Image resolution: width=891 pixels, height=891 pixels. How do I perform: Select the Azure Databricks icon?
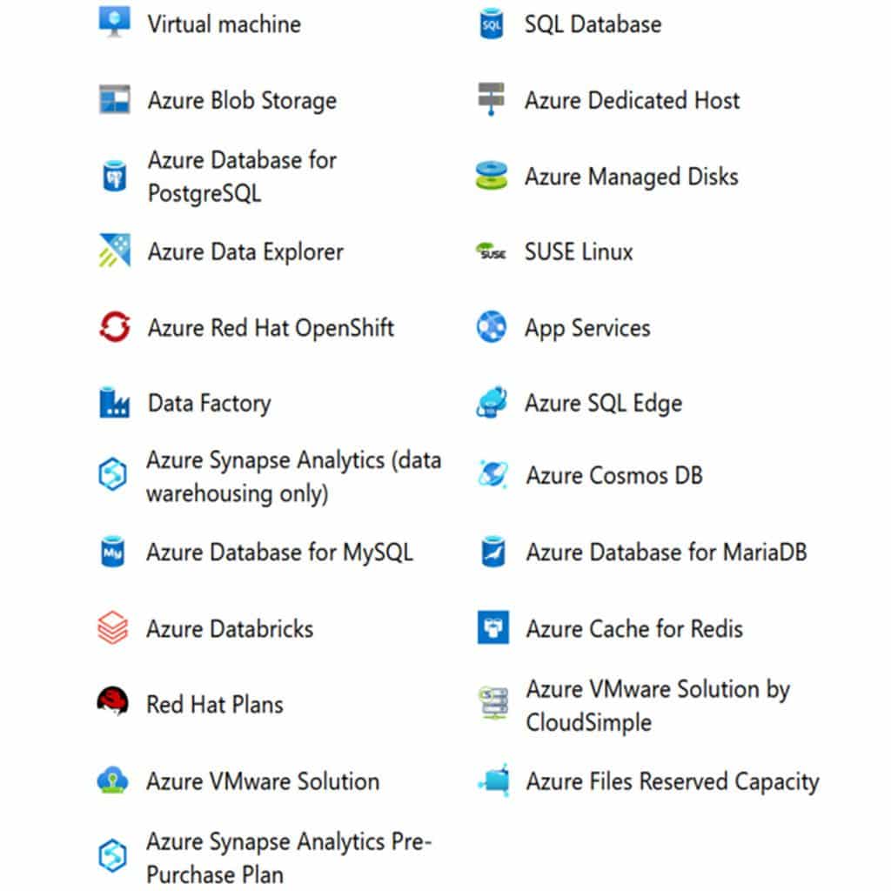point(113,628)
